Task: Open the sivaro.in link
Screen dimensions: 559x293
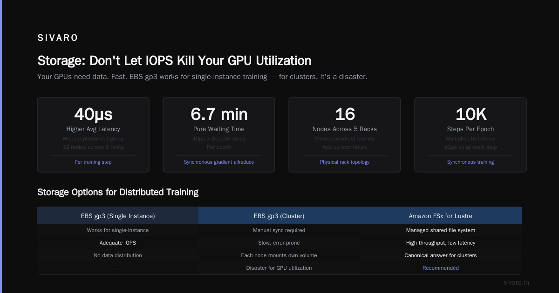Action: coord(517,282)
